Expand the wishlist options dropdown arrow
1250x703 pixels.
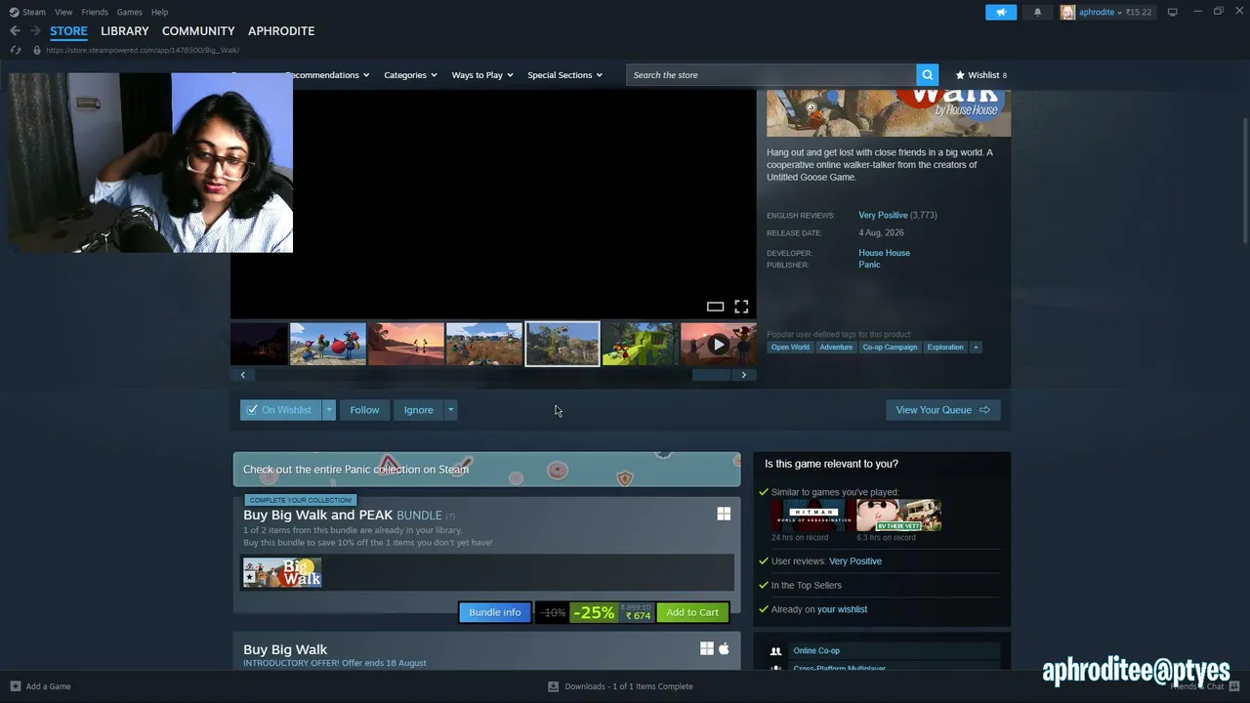point(329,410)
